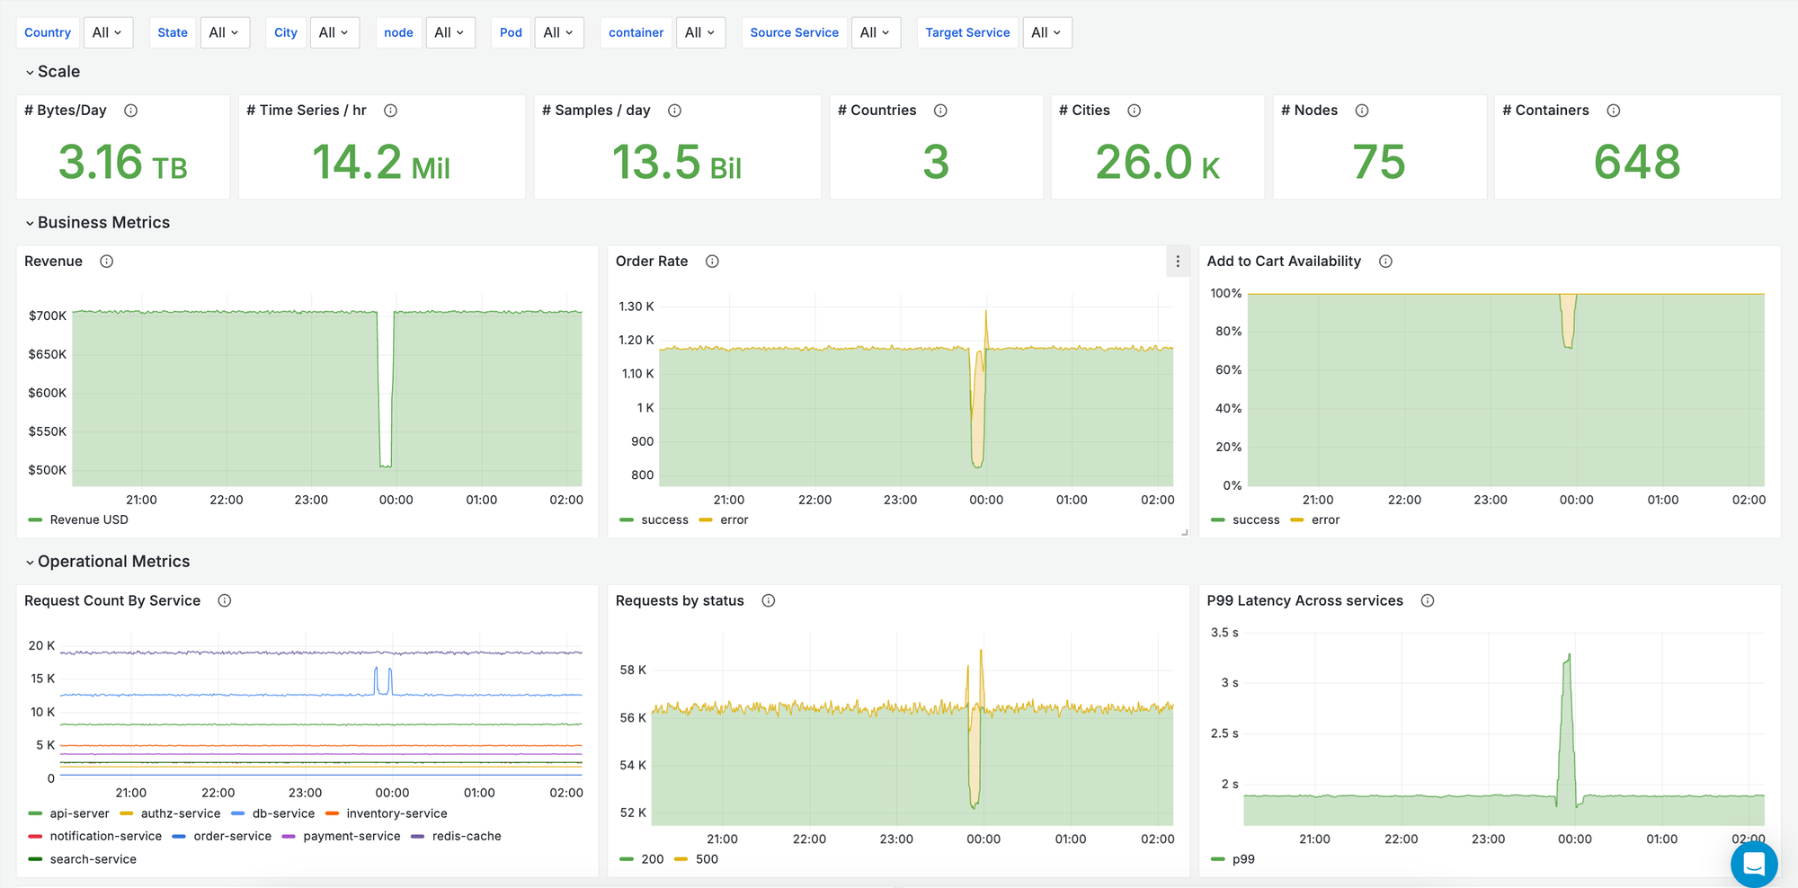Open info icon next to # Time Series / hr

(x=391, y=111)
